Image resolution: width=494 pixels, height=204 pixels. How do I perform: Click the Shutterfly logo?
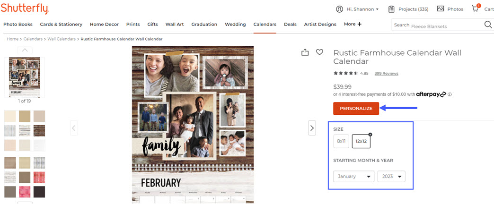tap(25, 8)
